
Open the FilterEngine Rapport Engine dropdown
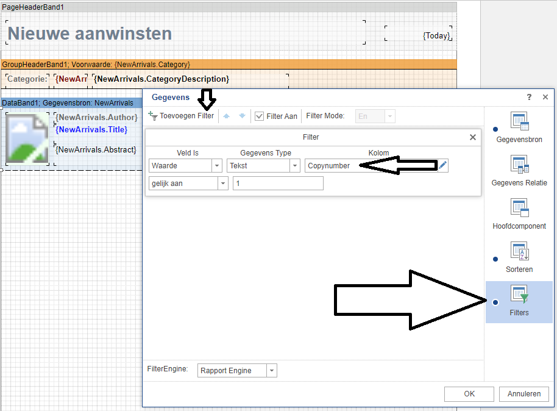coord(272,371)
